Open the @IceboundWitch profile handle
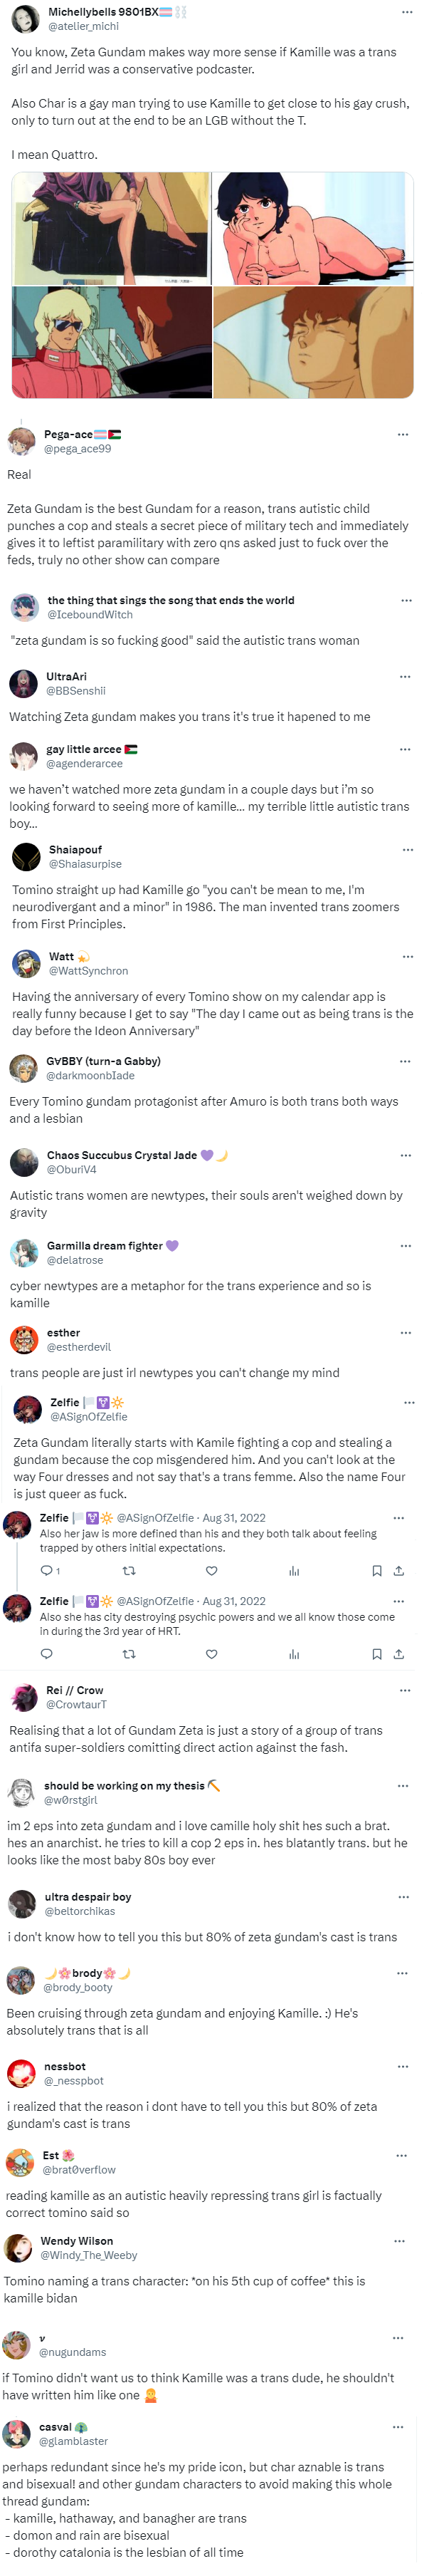The width and height of the screenshot is (444, 2576). (90, 615)
